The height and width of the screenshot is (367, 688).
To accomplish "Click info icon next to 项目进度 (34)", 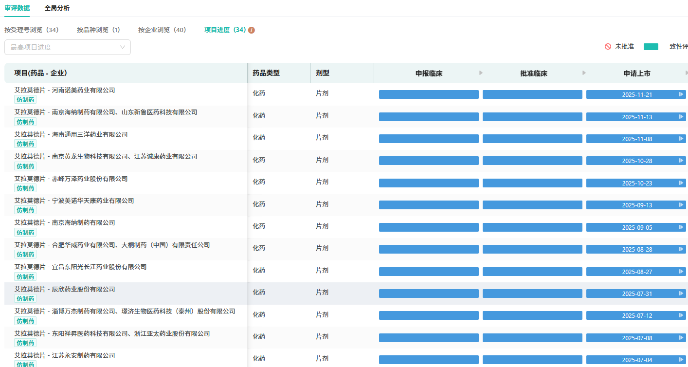I will (252, 30).
